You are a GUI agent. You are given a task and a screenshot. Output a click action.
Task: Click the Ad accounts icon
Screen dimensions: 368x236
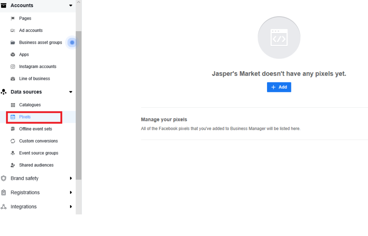13,30
